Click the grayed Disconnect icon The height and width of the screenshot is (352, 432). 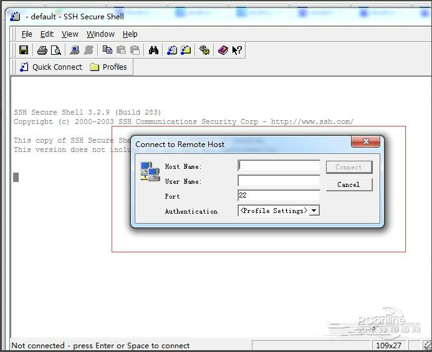(x=89, y=50)
